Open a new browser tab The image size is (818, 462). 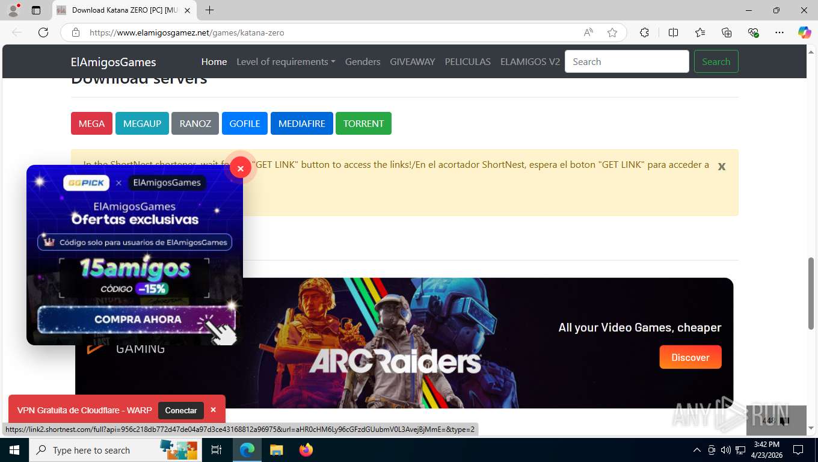(x=209, y=10)
